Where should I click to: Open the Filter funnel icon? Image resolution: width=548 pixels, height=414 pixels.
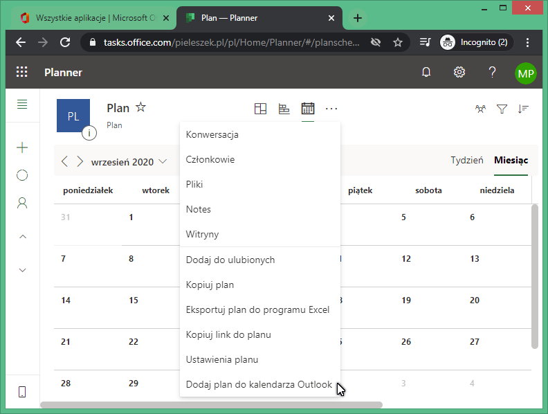[x=502, y=109]
